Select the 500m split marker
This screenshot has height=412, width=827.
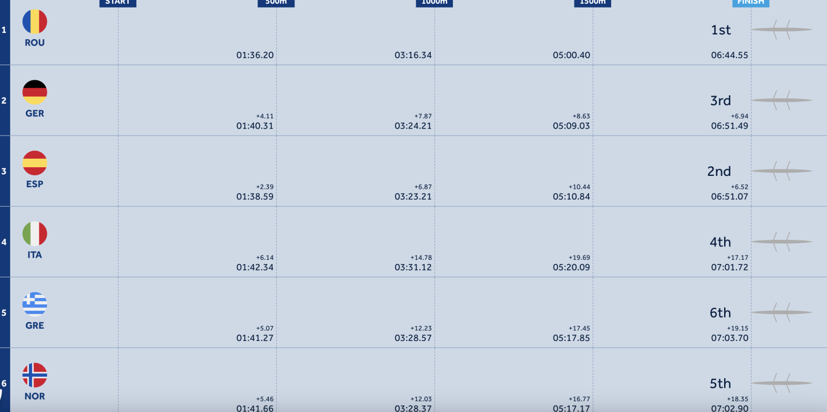coord(276,3)
